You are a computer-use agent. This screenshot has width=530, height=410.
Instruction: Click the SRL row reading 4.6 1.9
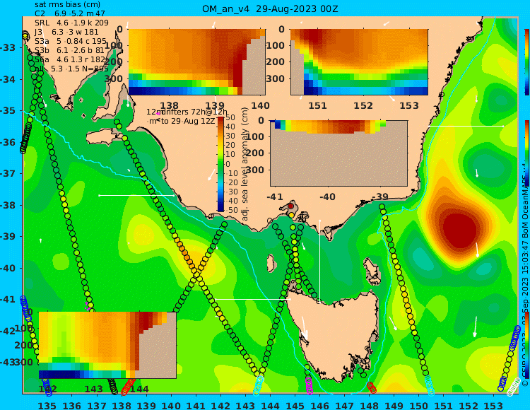71,23
